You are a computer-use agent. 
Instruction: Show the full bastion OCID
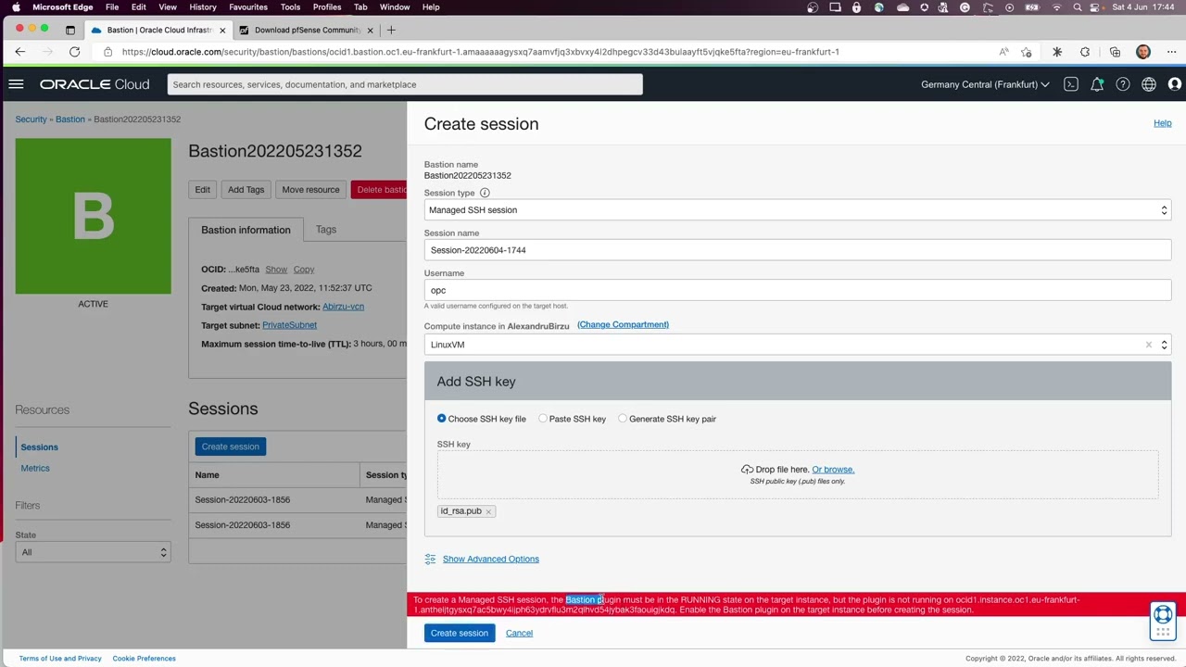[276, 270]
